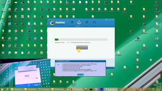Click the Upgrading Firmware 7% status text

tap(62, 42)
